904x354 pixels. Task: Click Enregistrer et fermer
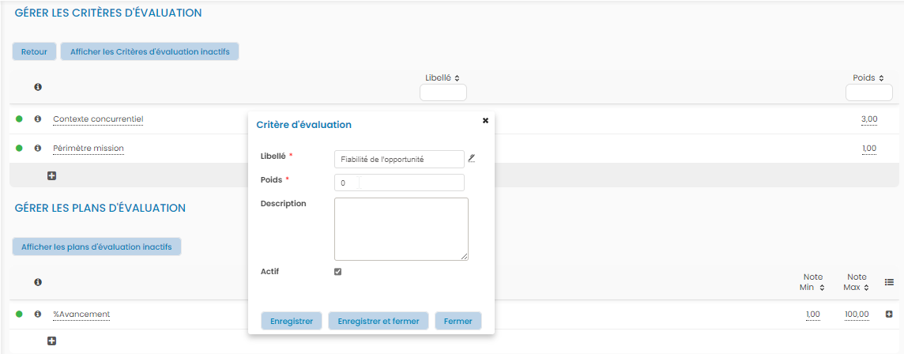[379, 321]
